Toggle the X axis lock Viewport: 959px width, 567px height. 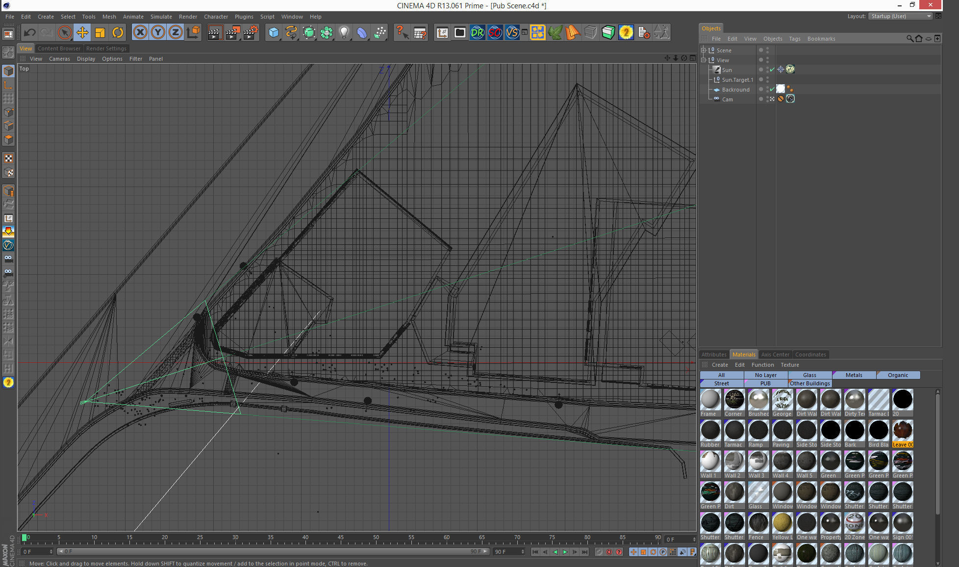point(140,33)
